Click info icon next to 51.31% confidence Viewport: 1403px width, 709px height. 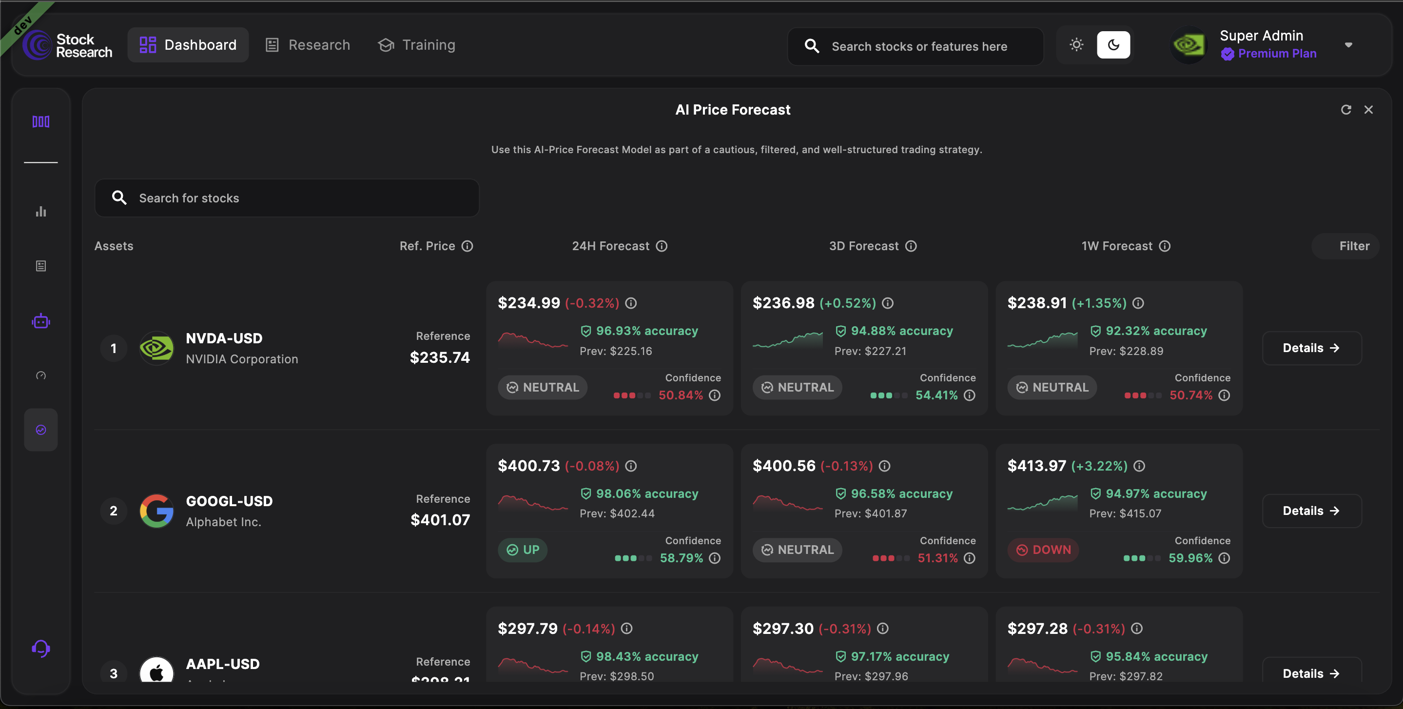[970, 558]
